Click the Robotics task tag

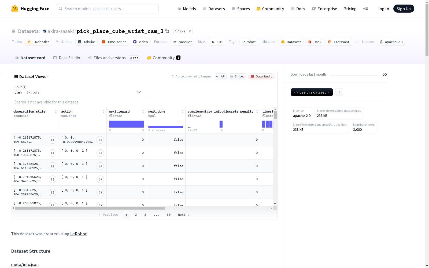point(38,42)
